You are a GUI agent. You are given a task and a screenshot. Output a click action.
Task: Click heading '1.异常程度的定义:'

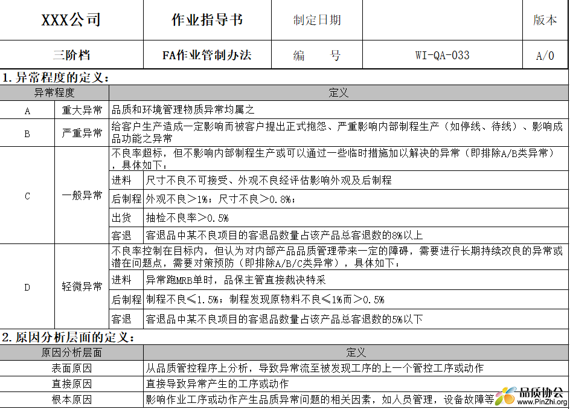point(56,77)
